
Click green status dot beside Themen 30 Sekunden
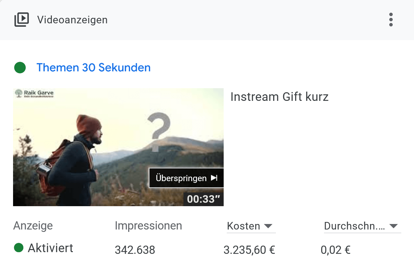point(20,68)
